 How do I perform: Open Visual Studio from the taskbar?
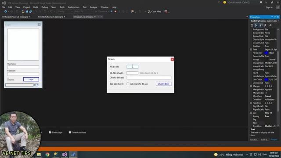[x=65, y=154]
